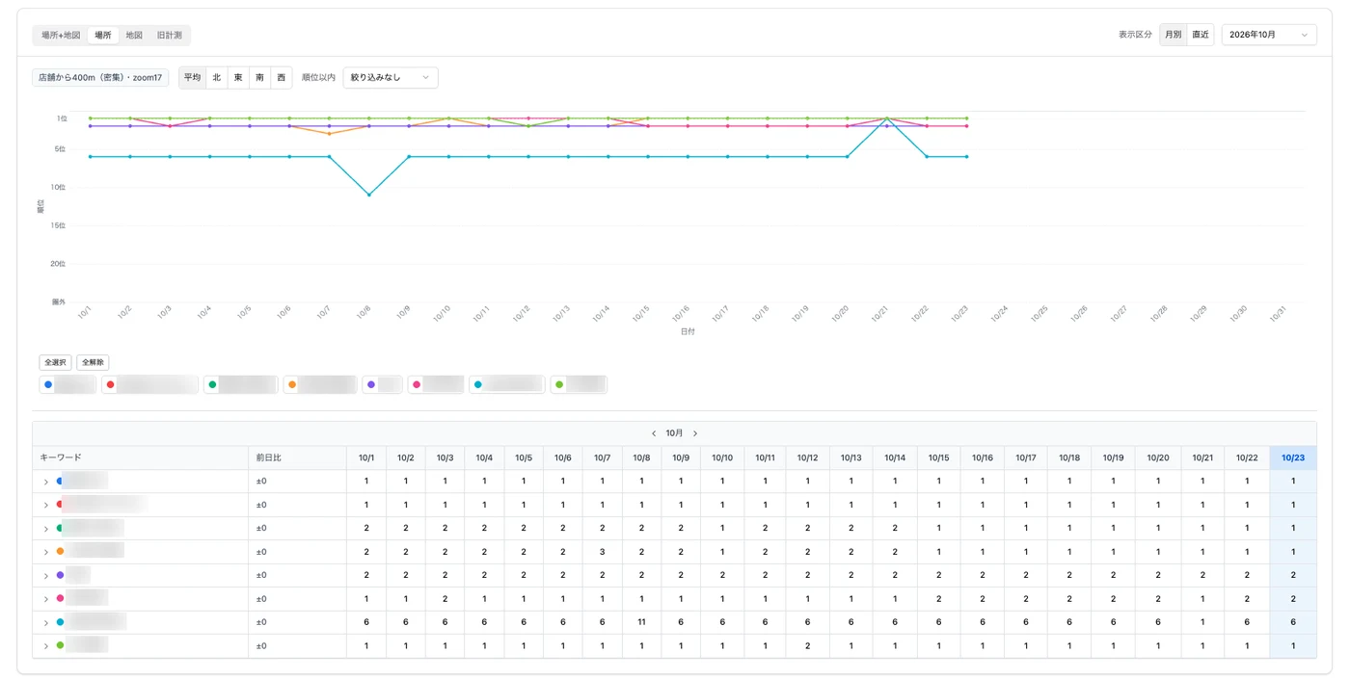Expand the cyan-dot keyword row chevron
The width and height of the screenshot is (1350, 679).
tap(45, 623)
